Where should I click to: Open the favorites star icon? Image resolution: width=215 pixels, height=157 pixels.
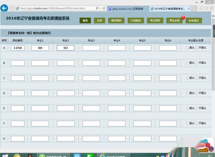pyautogui.click(x=206, y=8)
